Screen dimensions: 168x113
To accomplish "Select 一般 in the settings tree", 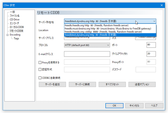I will click(x=12, y=12).
